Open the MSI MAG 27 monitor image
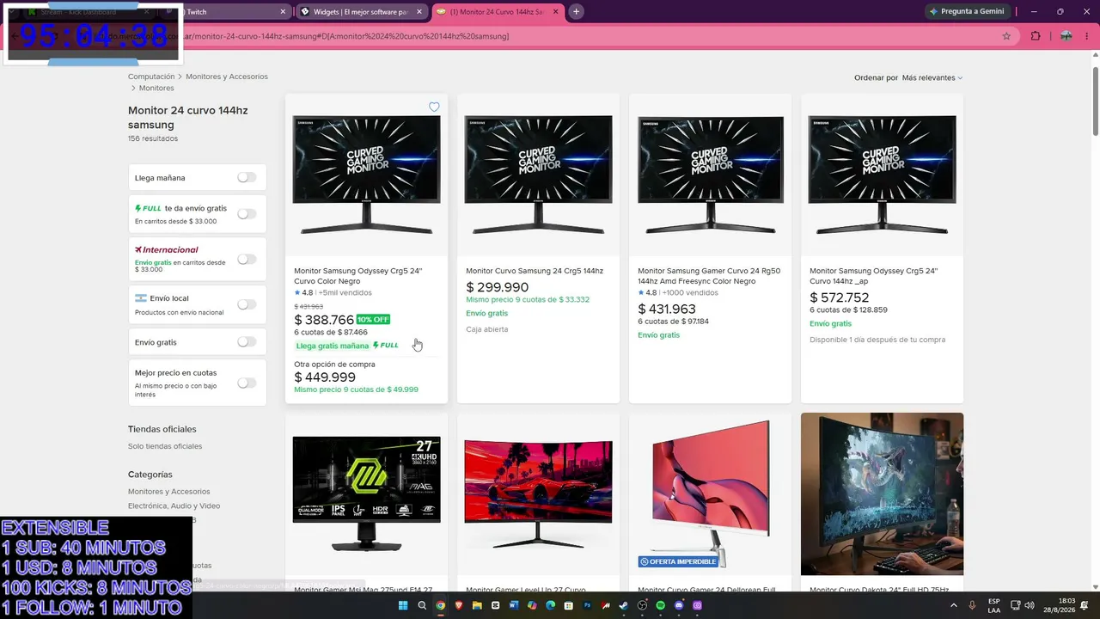The height and width of the screenshot is (619, 1100). tap(367, 494)
